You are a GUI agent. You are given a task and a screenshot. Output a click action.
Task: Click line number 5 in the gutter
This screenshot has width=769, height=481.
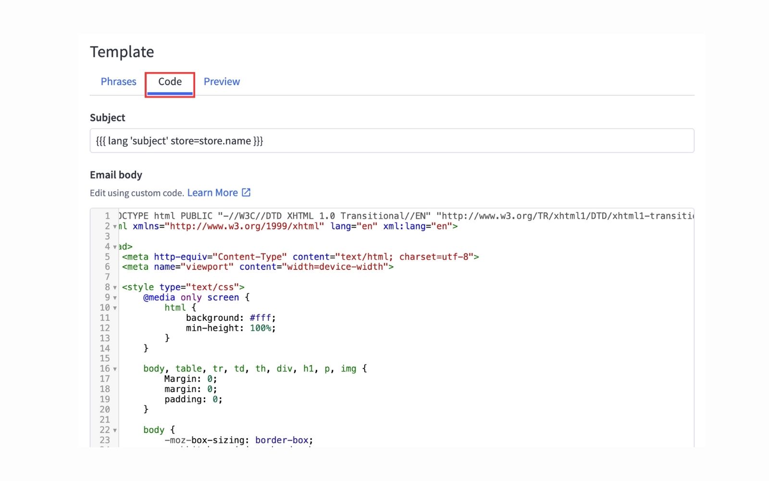click(108, 257)
